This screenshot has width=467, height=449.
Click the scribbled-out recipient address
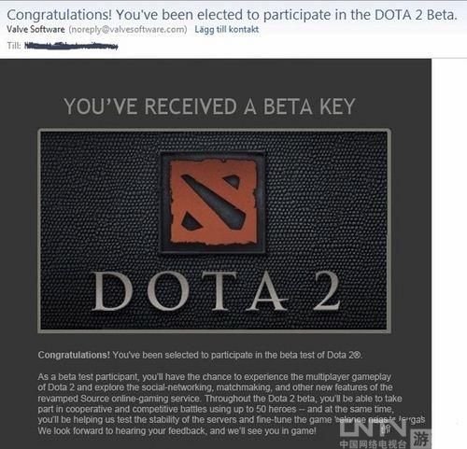click(71, 46)
